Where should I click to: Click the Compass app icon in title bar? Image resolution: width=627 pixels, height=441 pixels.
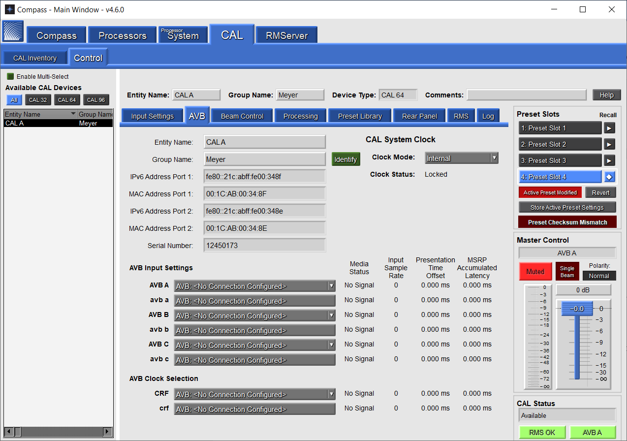click(9, 9)
